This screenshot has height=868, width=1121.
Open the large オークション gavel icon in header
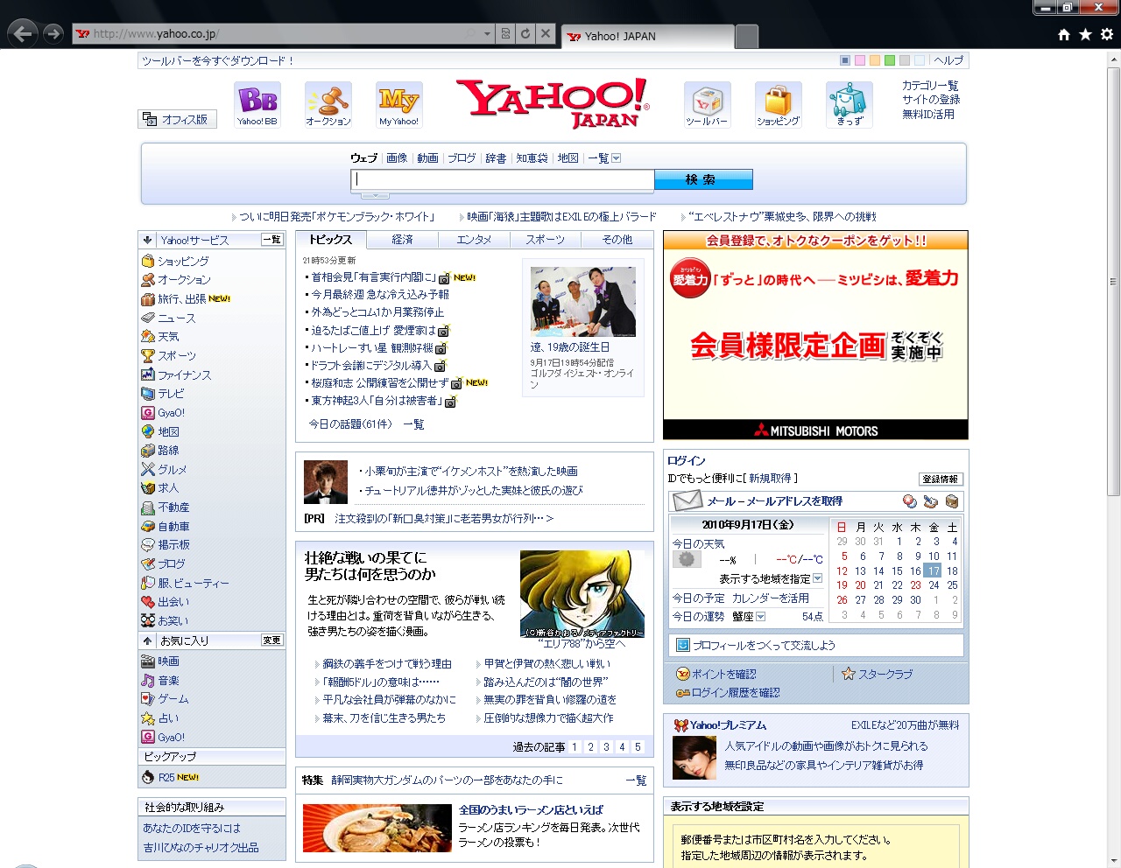[x=328, y=104]
